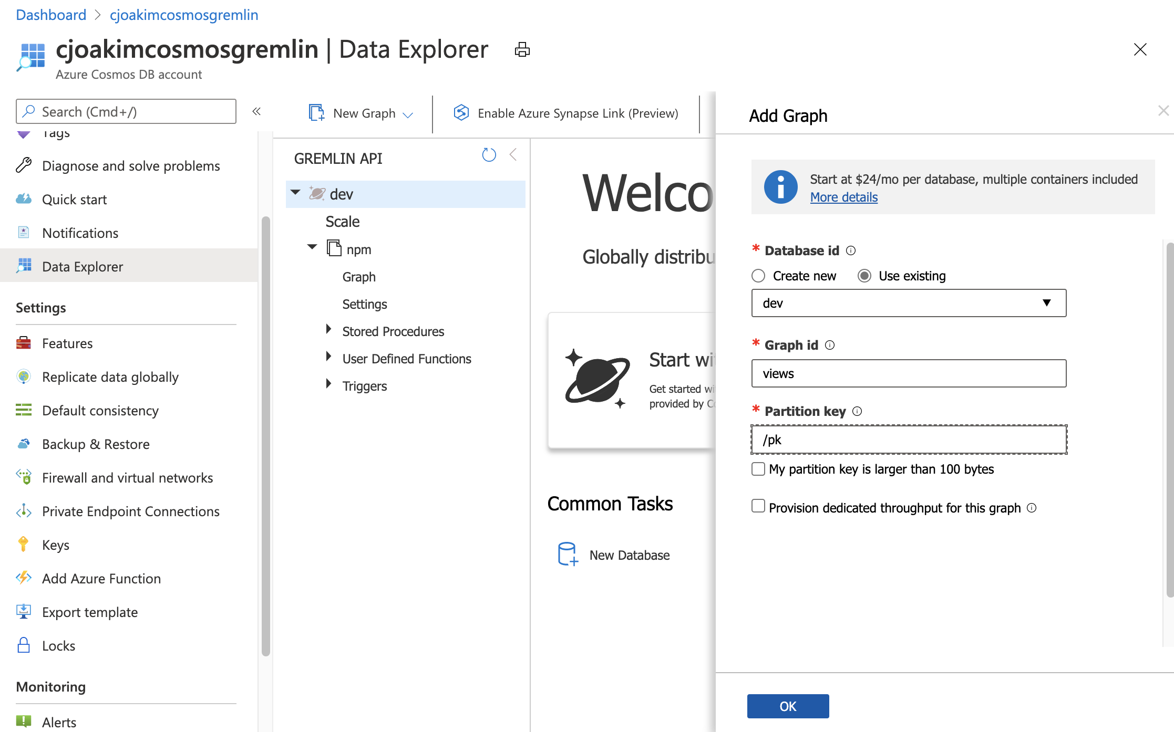The image size is (1174, 732).
Task: Click the Partition key info icon
Action: point(857,411)
